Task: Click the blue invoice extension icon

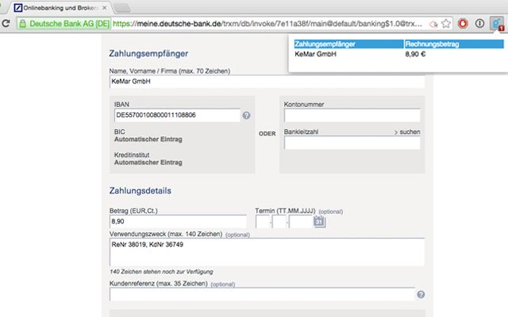Action: (x=497, y=24)
